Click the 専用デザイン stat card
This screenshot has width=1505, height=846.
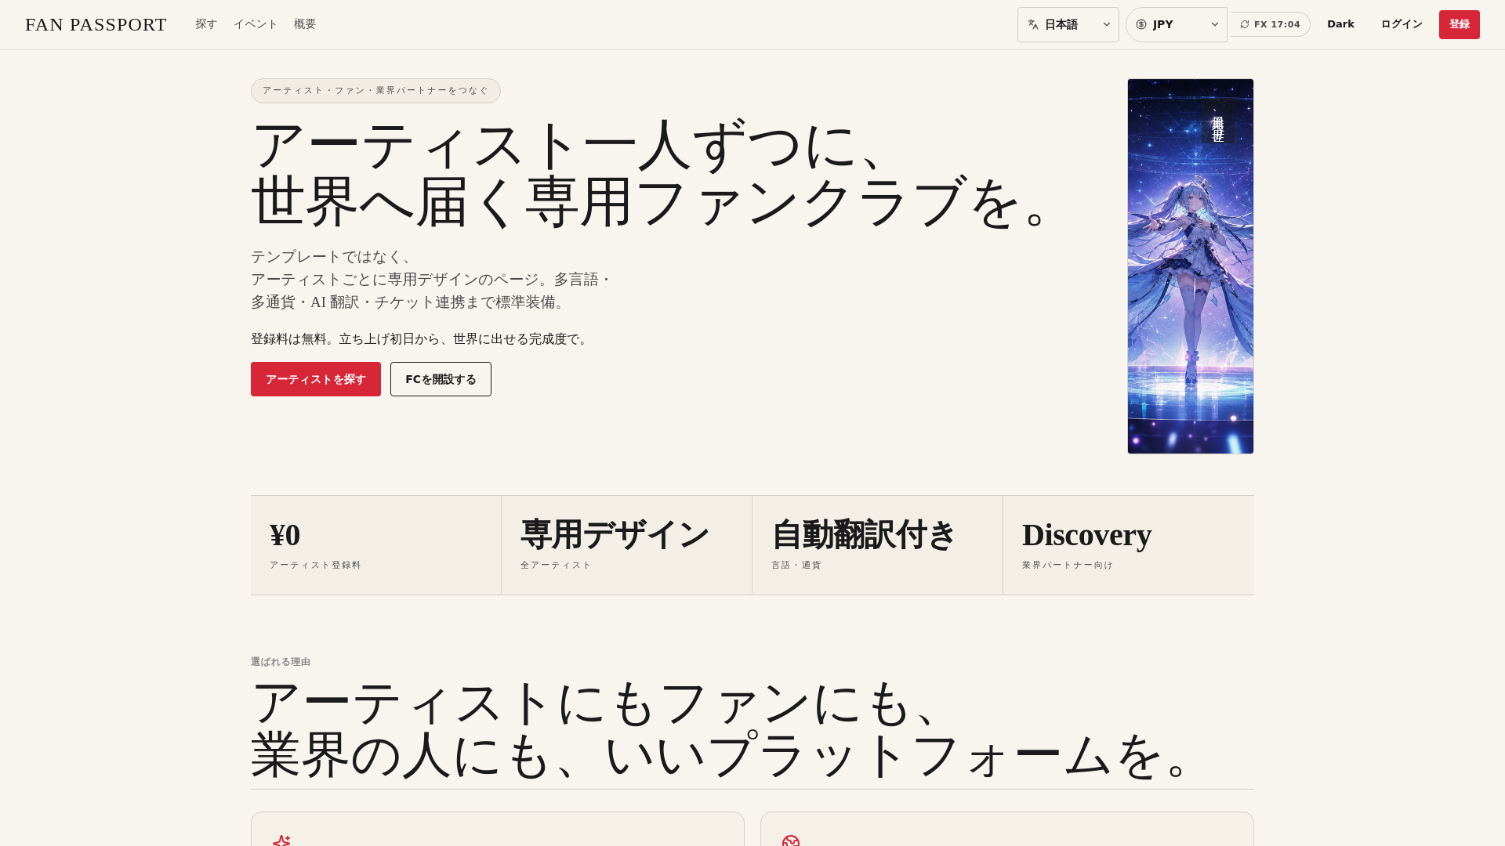point(627,545)
